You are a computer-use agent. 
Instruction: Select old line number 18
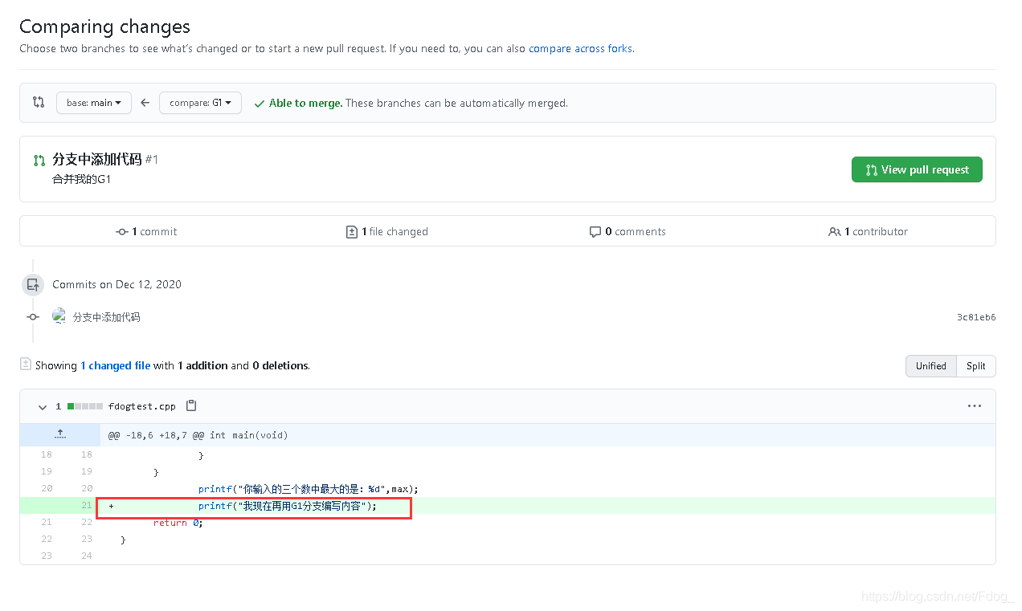(x=46, y=455)
